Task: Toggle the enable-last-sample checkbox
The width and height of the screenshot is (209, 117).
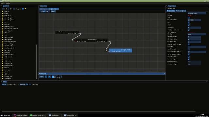Action: 189,30
